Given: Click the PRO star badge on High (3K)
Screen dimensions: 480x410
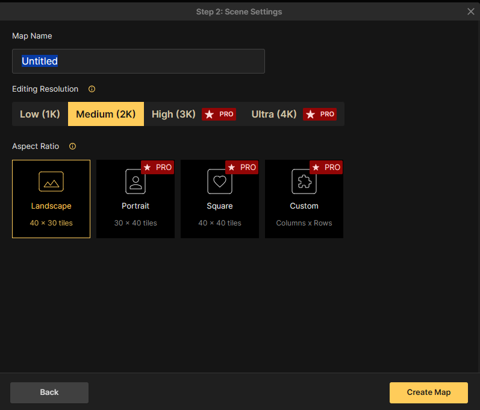Looking at the screenshot, I should point(219,114).
